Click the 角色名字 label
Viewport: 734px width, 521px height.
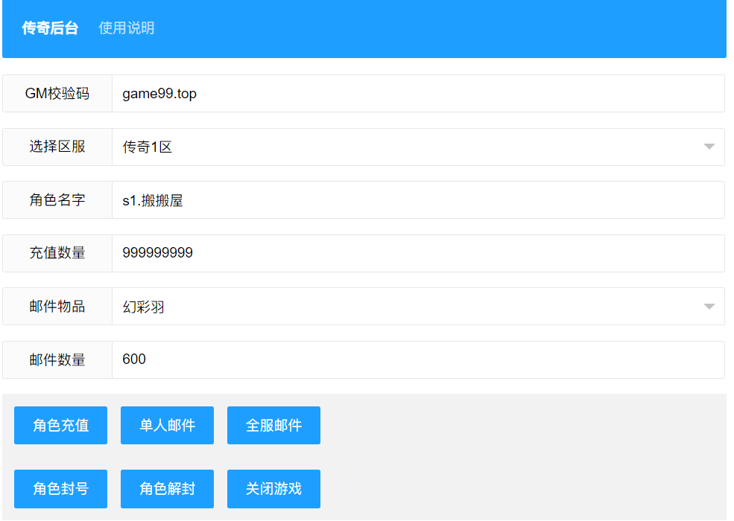point(57,200)
